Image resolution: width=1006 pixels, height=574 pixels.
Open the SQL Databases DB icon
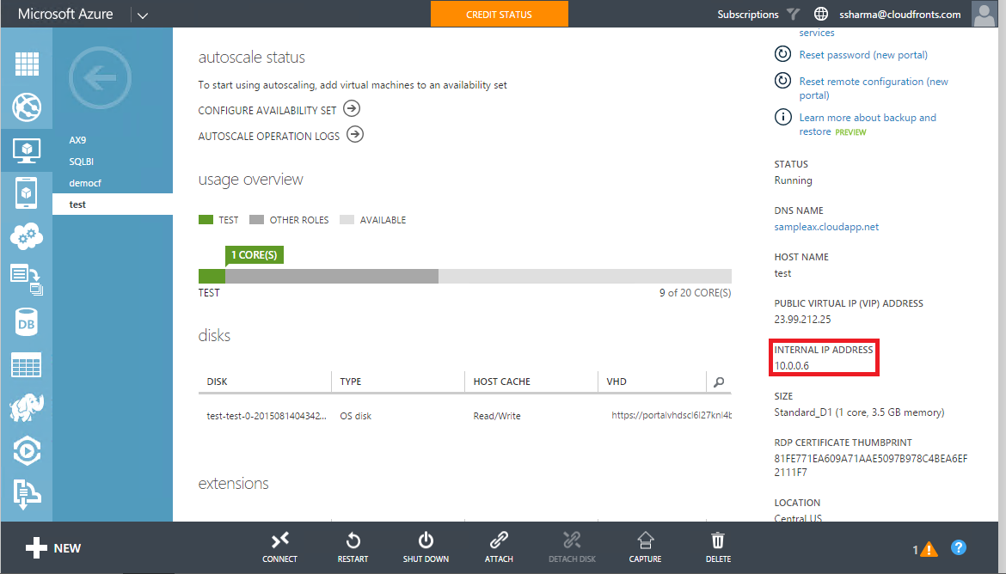pos(27,322)
